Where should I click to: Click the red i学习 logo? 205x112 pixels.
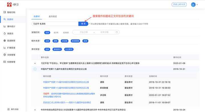9,5
